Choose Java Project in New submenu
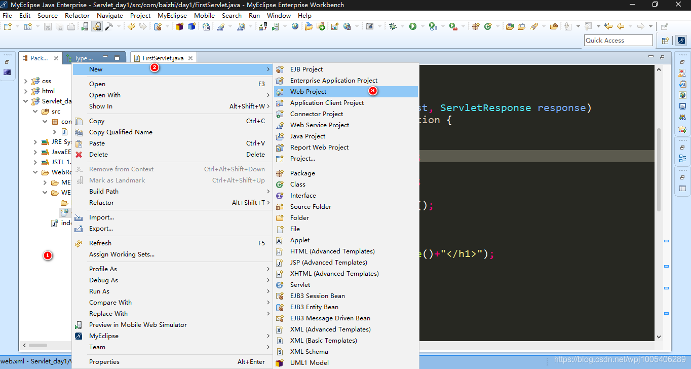This screenshot has width=691, height=369. pos(346,136)
